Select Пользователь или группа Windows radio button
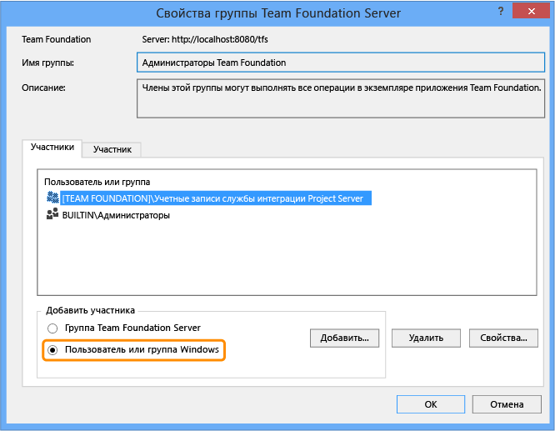Viewport: 555px width, 431px height. (52, 350)
